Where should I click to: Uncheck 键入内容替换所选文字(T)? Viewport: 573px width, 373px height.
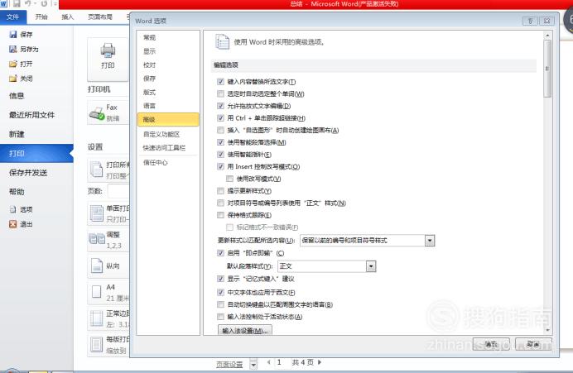click(x=220, y=82)
